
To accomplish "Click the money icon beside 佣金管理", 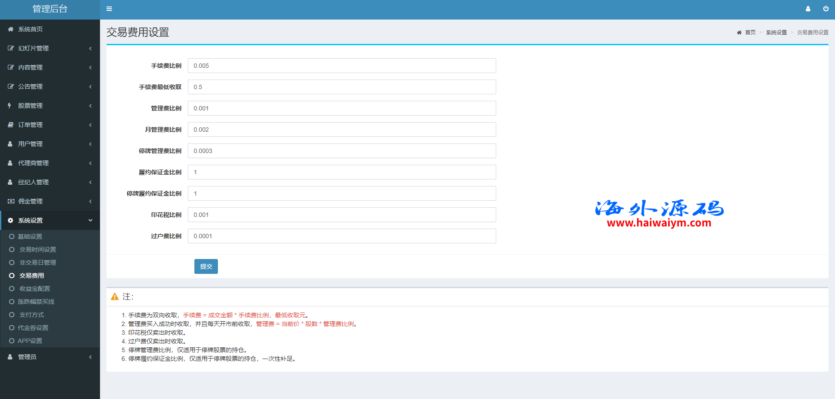I will coord(11,201).
